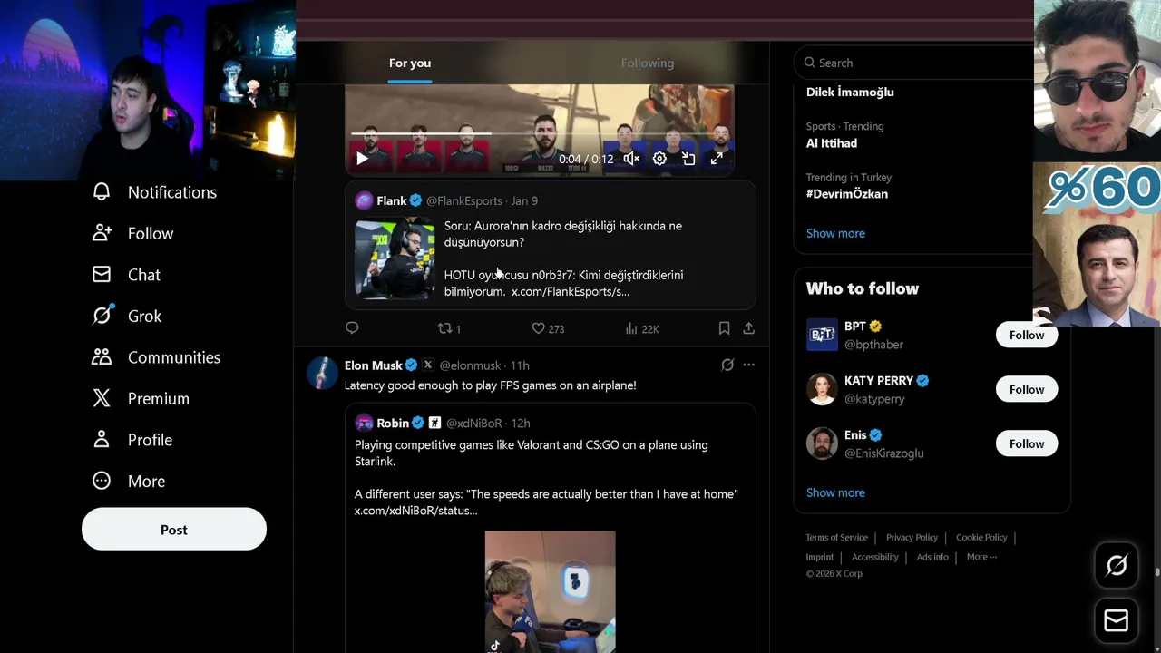
Task: View analytics showing 22K views
Action: point(642,328)
